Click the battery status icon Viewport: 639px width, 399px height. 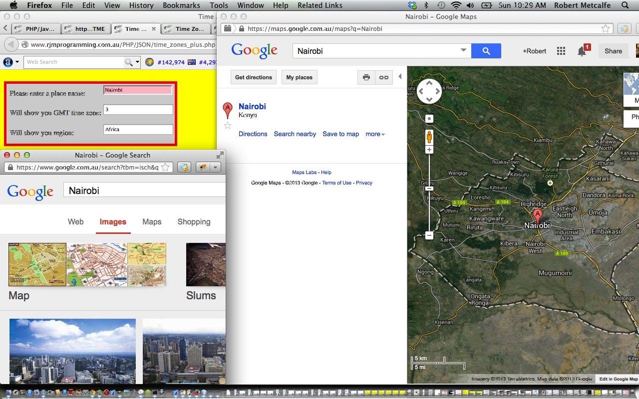(x=486, y=5)
